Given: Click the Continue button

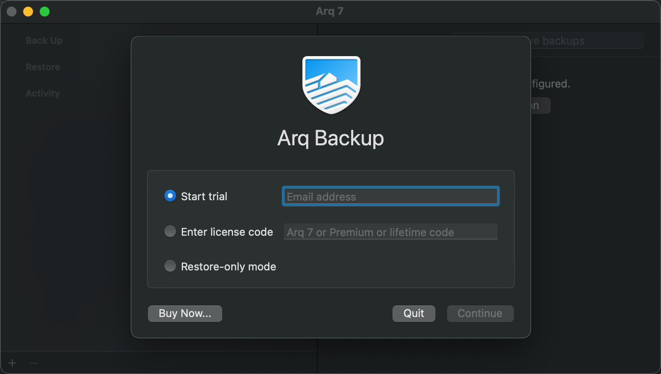Looking at the screenshot, I should coord(480,313).
